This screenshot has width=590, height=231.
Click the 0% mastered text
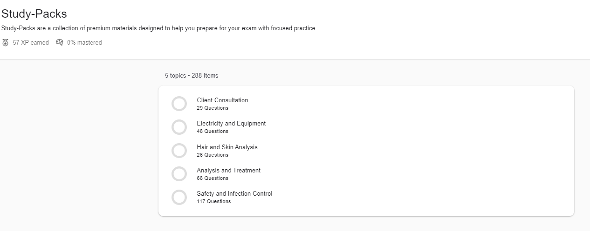(84, 43)
